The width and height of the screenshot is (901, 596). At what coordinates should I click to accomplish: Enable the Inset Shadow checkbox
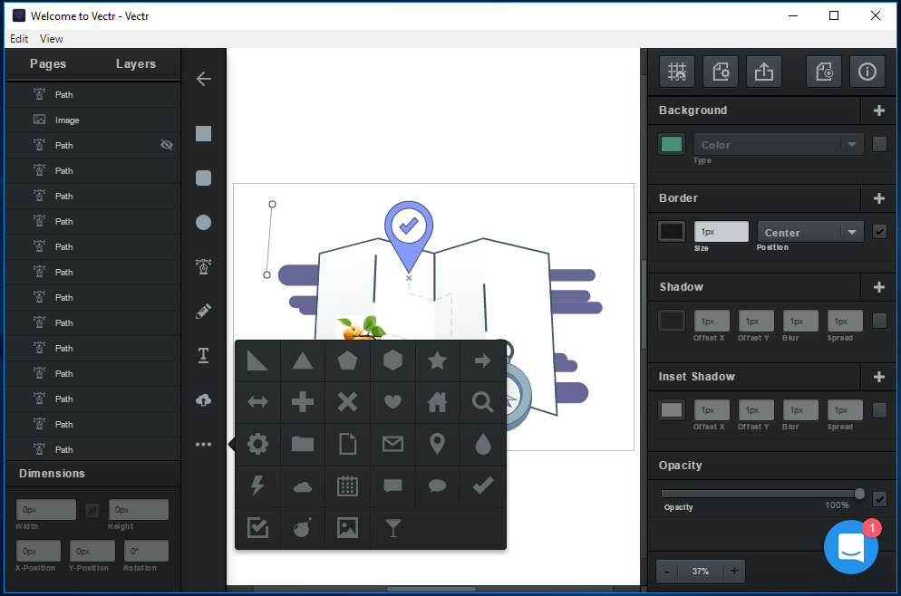pos(879,410)
